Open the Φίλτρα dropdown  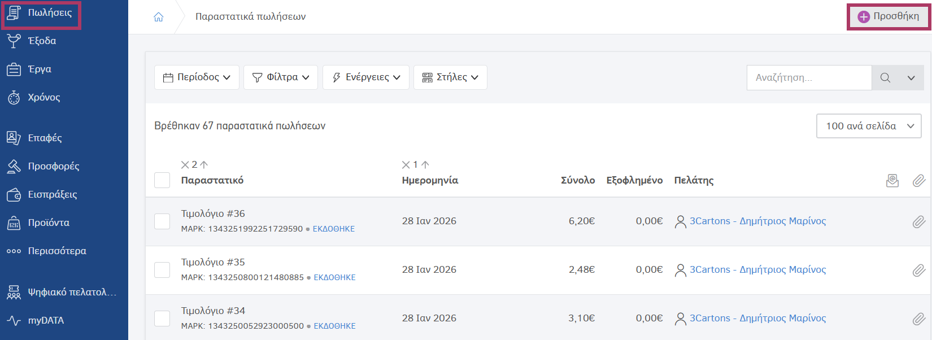[x=281, y=77]
